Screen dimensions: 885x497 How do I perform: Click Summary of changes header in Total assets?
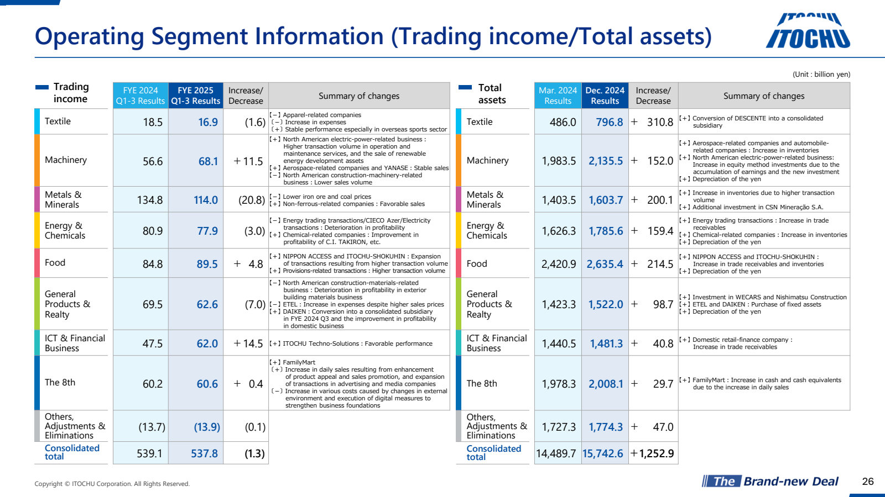[x=764, y=96]
